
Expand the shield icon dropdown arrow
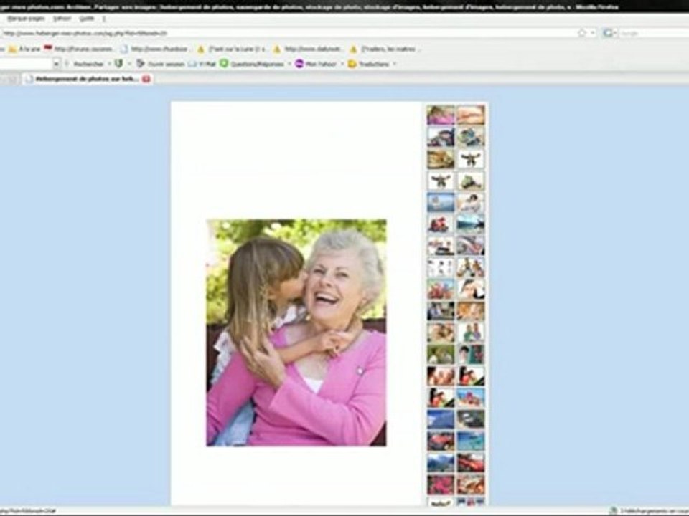pyautogui.click(x=129, y=64)
